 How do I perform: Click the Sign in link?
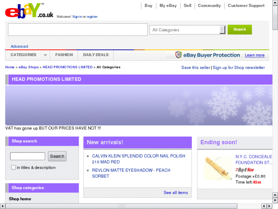tap(77, 16)
